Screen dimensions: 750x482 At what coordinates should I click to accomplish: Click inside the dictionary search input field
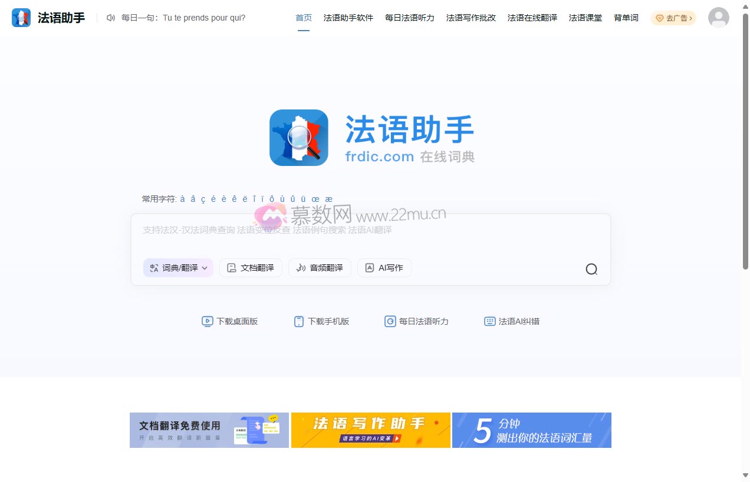click(x=354, y=231)
